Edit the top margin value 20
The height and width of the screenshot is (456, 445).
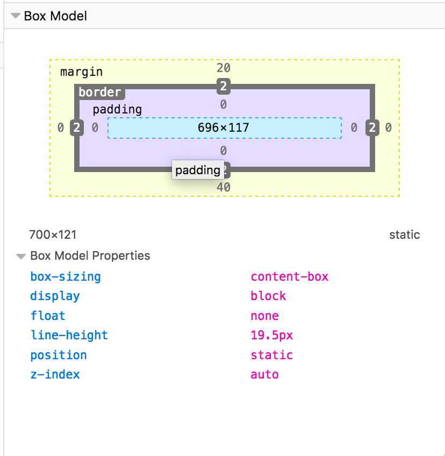pos(224,68)
